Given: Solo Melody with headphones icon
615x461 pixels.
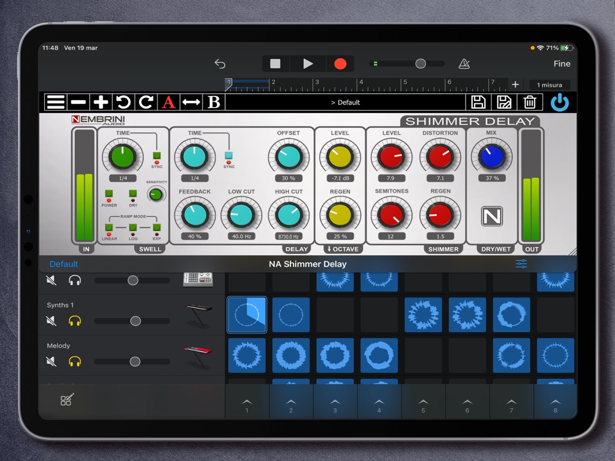Looking at the screenshot, I should 75,361.
